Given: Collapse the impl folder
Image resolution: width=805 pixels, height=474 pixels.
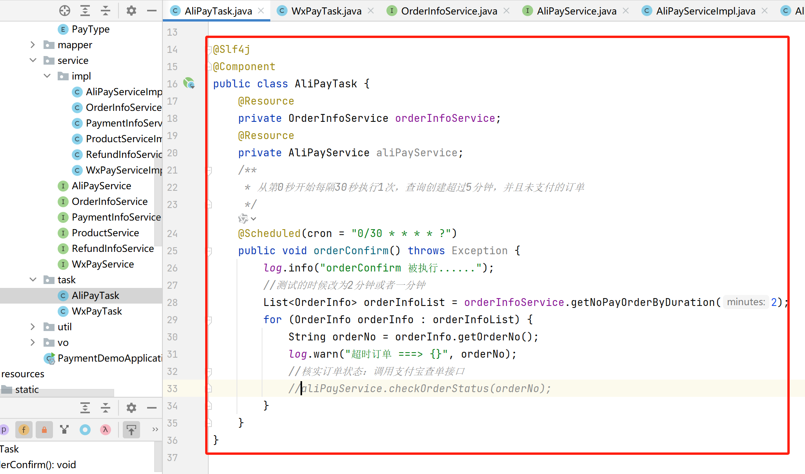Looking at the screenshot, I should (47, 76).
